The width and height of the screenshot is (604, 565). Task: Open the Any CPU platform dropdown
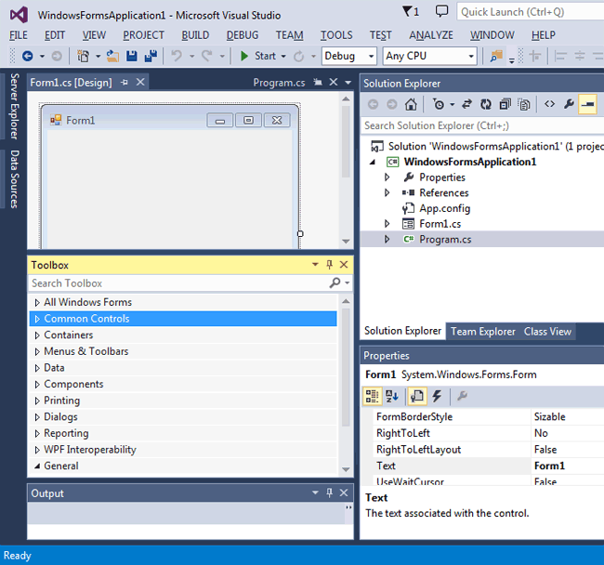coord(471,57)
